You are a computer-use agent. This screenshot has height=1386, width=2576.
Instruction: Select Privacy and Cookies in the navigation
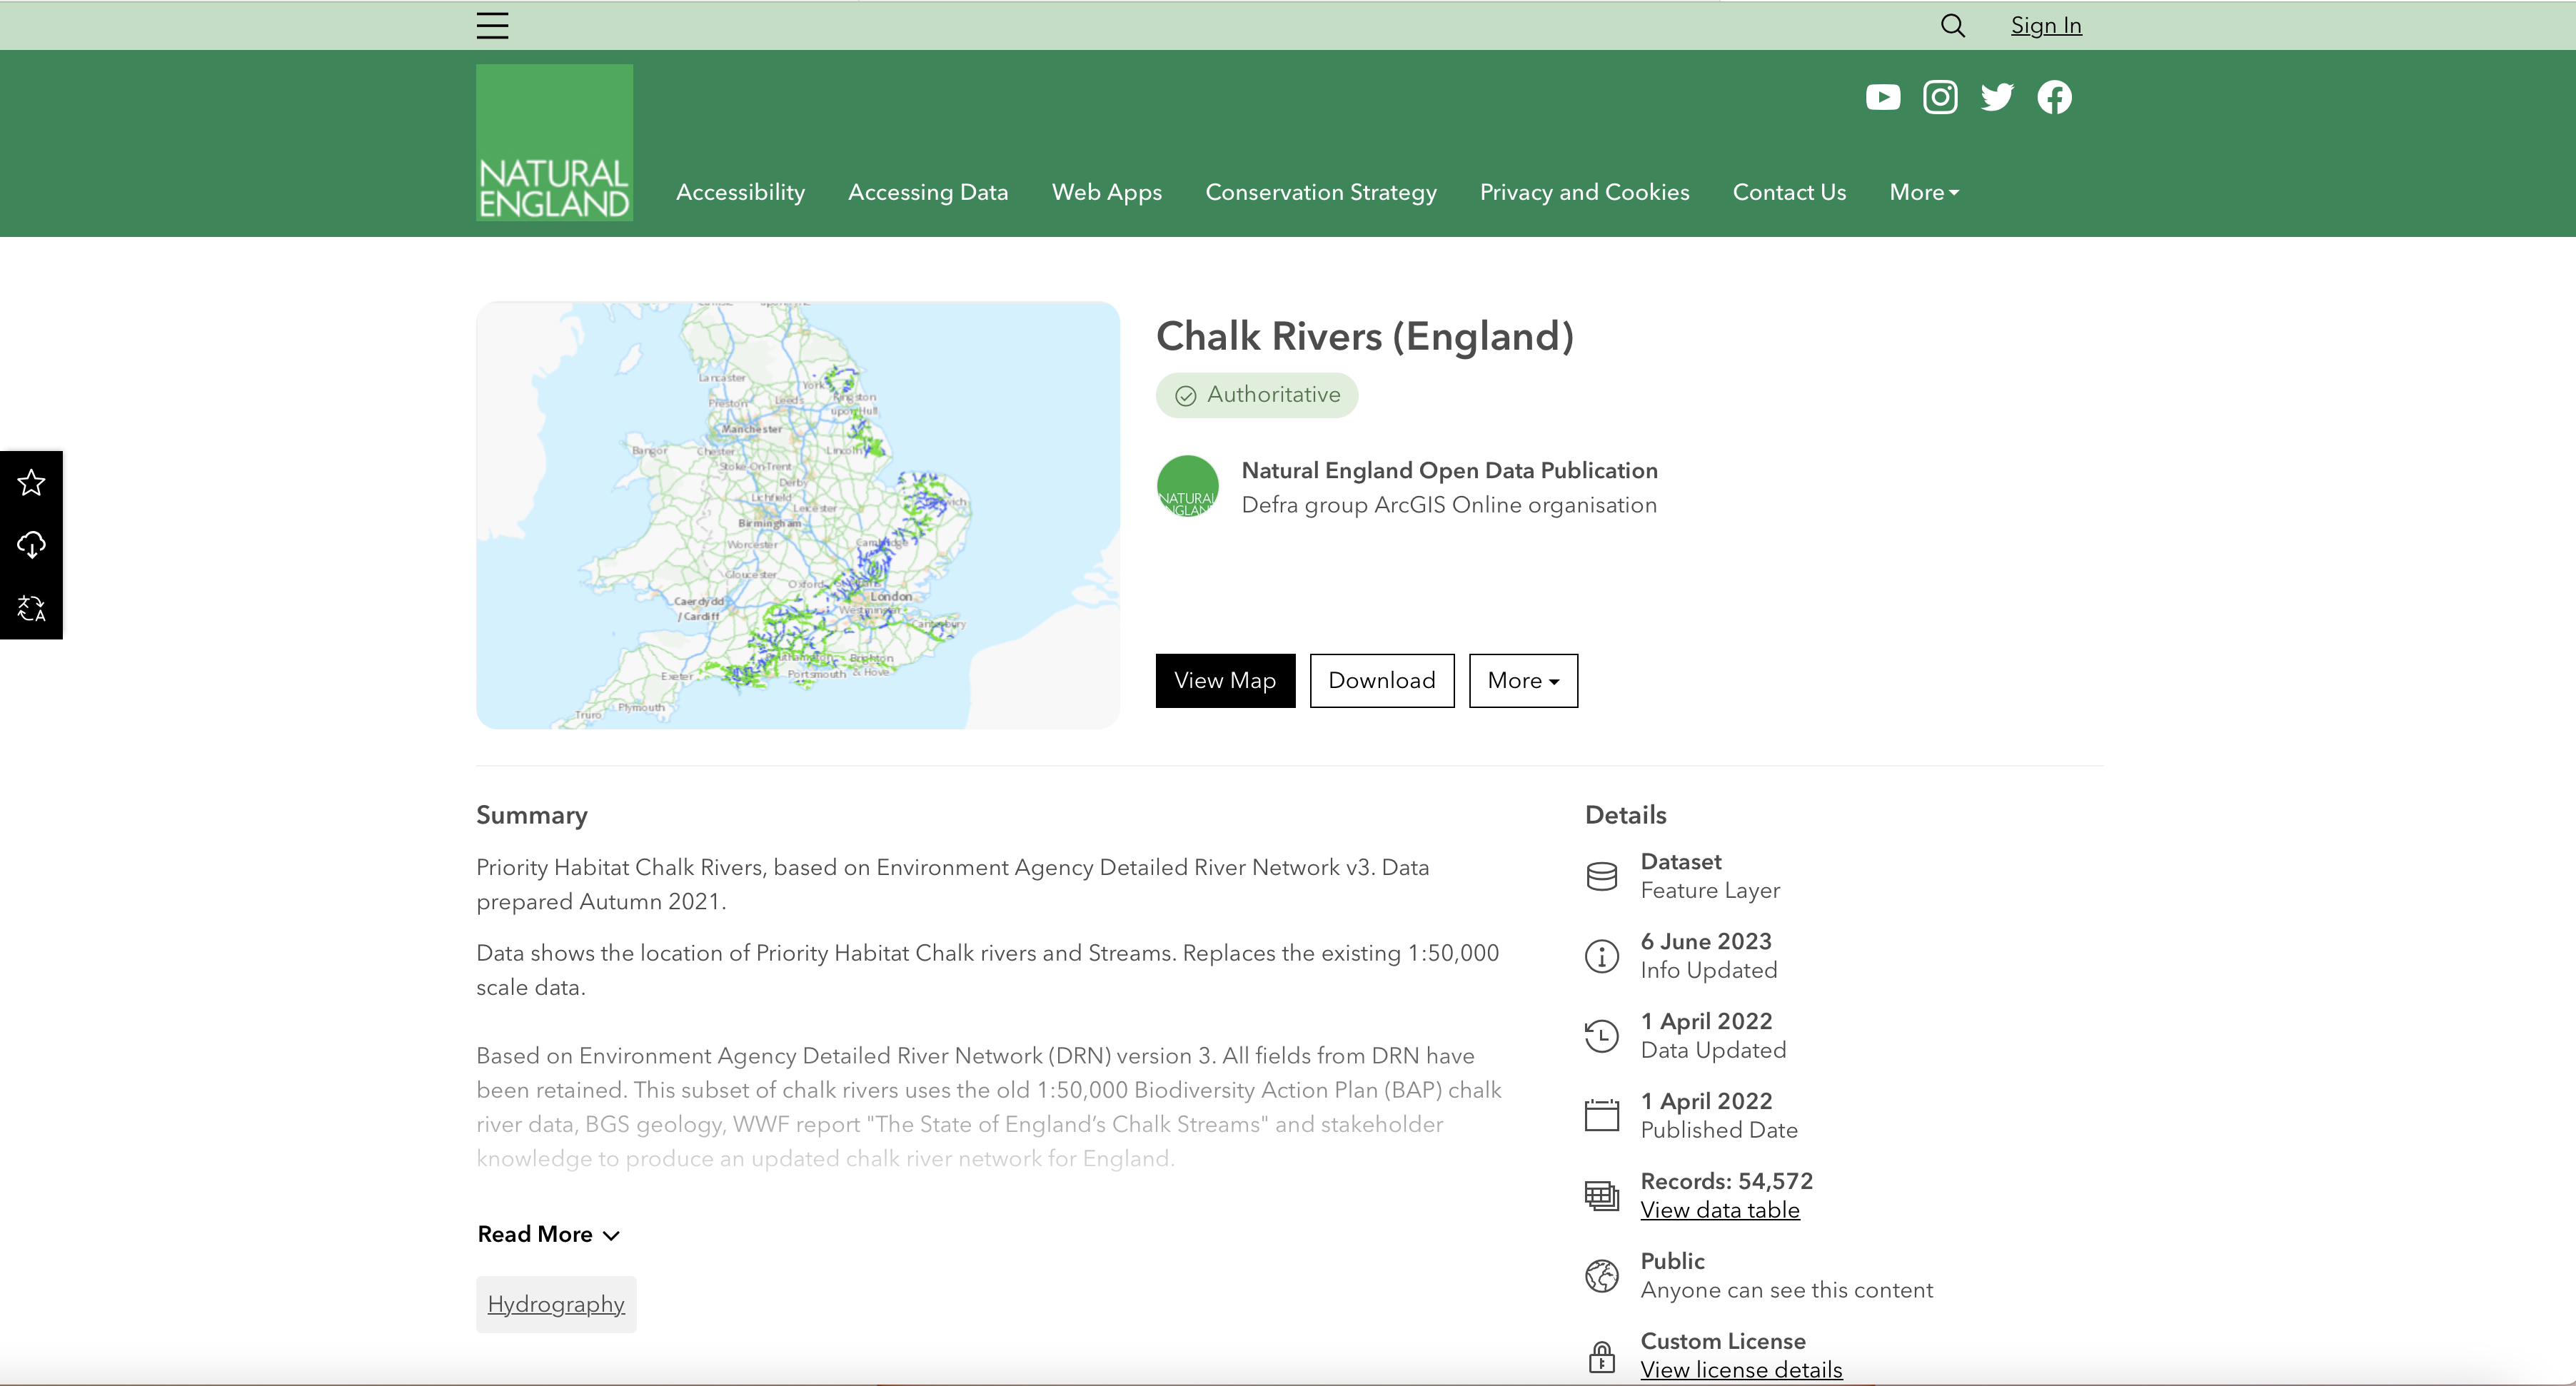tap(1584, 192)
